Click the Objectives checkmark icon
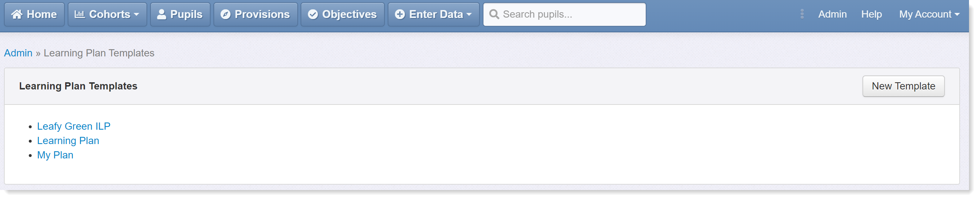978x199 pixels. tap(313, 14)
